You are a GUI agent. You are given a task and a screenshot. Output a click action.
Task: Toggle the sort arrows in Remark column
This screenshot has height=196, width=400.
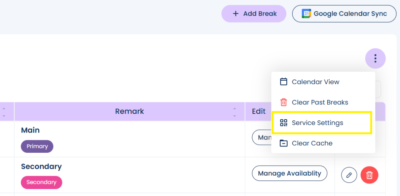(x=234, y=112)
